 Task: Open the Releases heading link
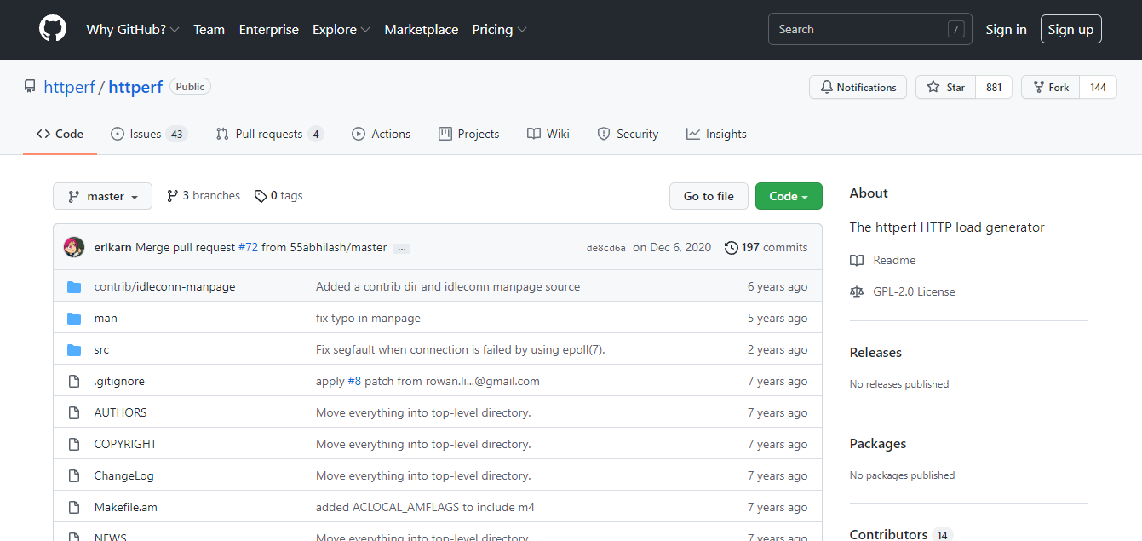875,352
